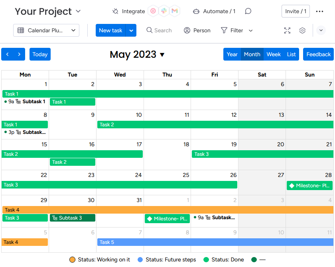
Task: Open the New task dropdown arrow
Action: [131, 30]
